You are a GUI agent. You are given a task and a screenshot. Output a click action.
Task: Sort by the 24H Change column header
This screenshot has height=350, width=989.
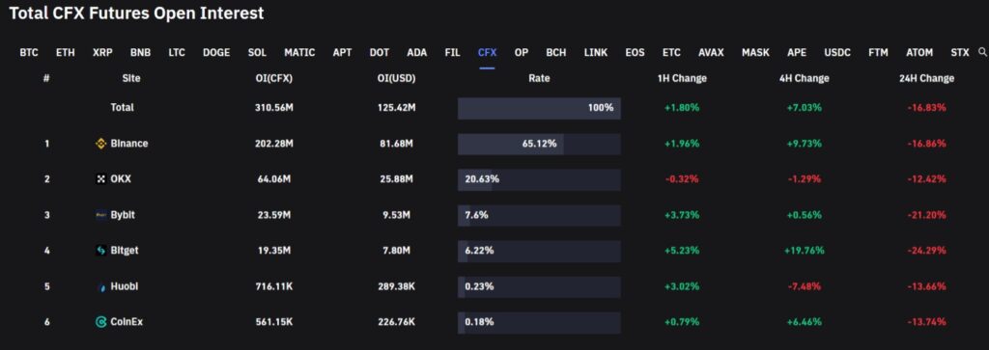[926, 79]
